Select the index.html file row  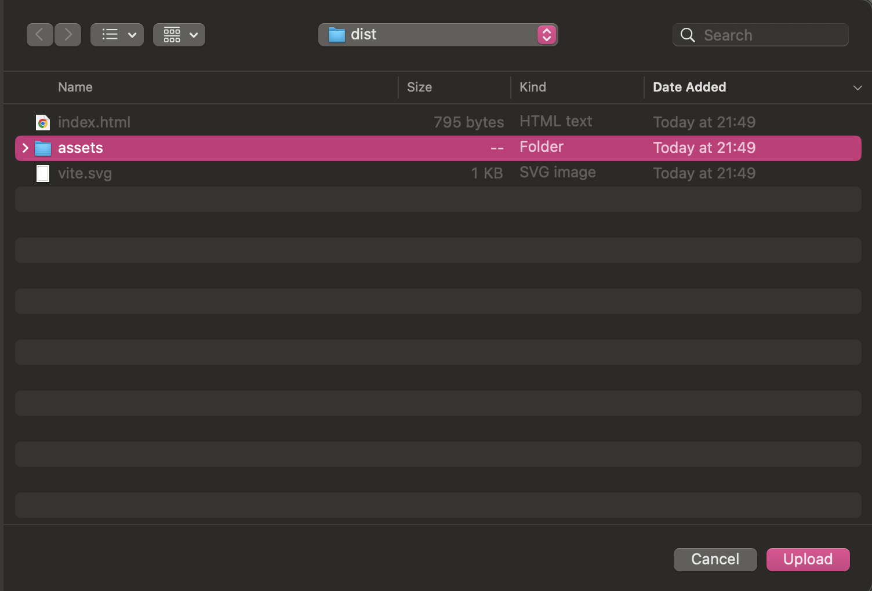tap(438, 122)
